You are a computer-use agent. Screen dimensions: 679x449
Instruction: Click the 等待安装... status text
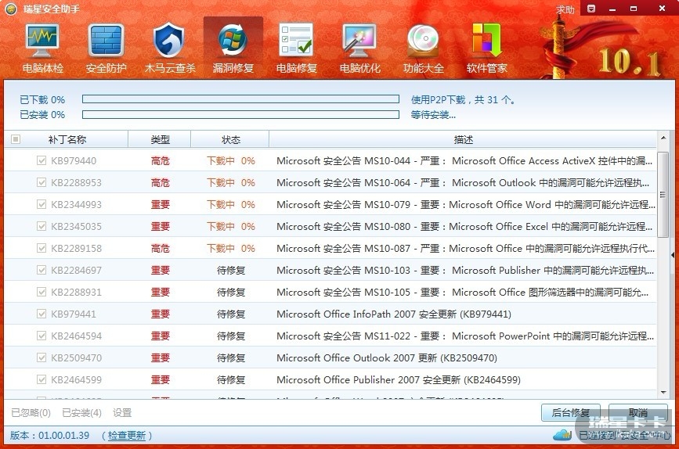click(x=433, y=115)
